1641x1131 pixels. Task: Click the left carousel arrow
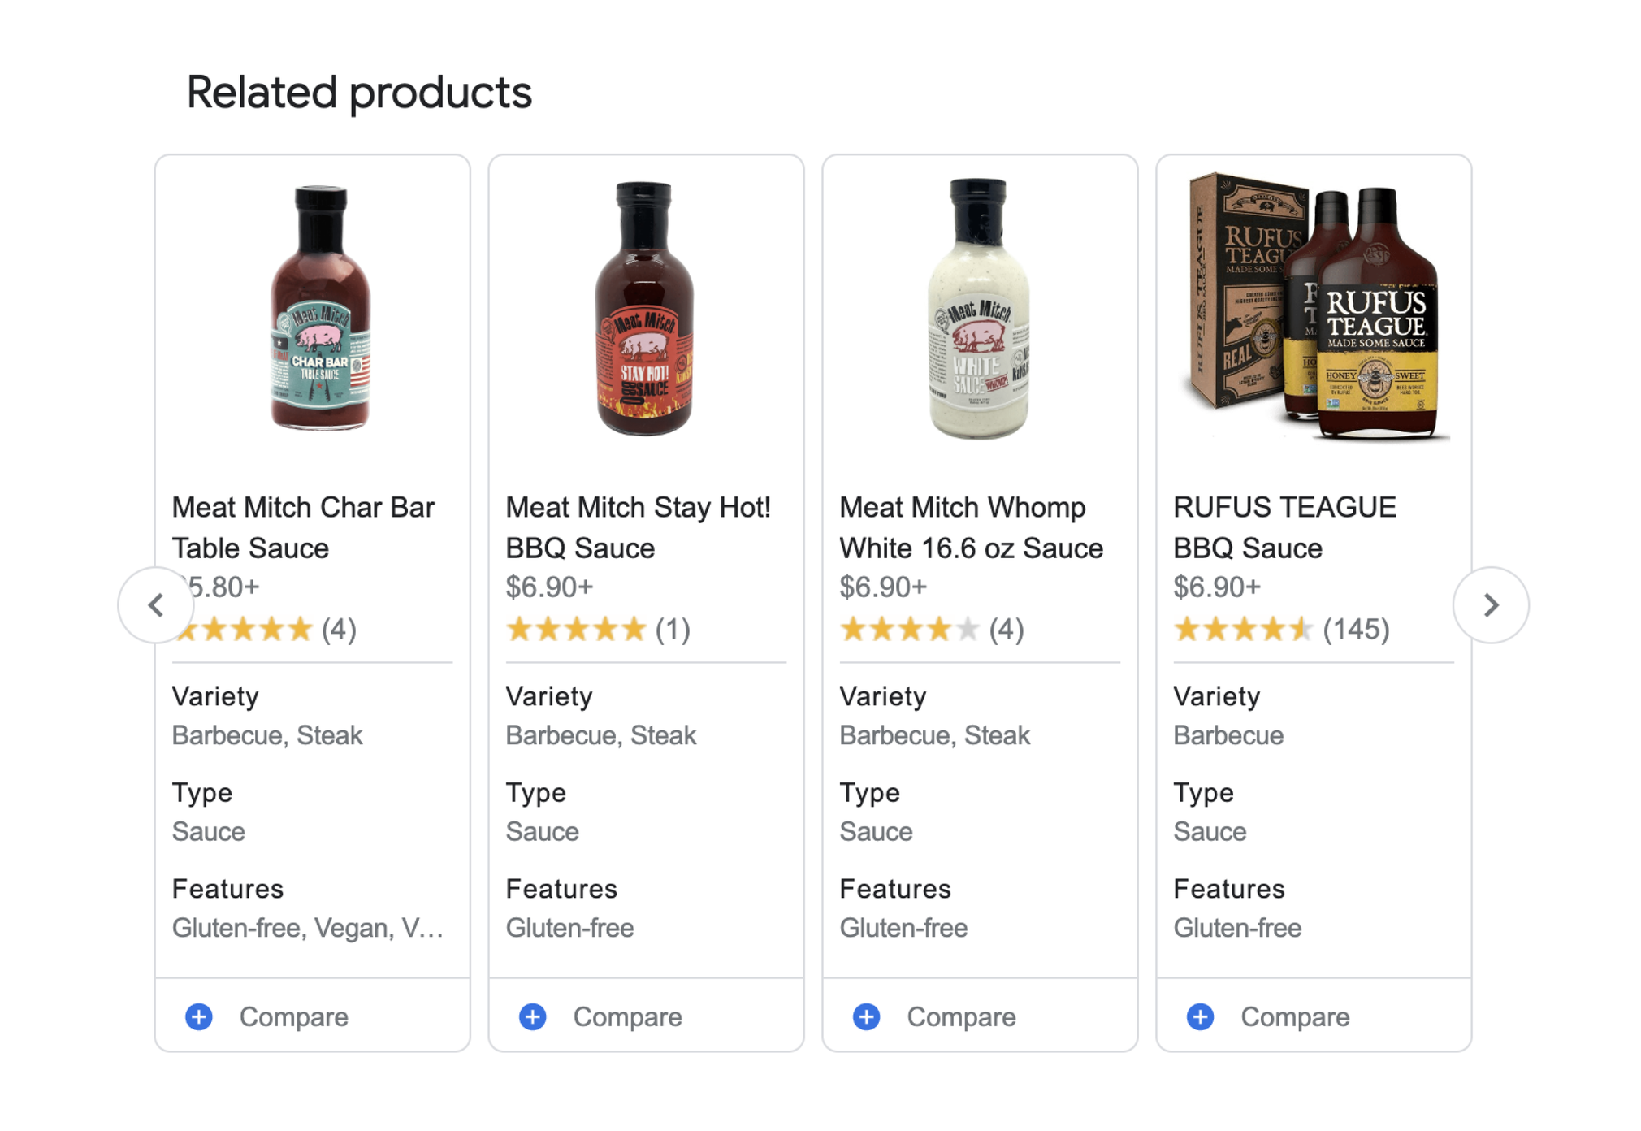click(156, 604)
